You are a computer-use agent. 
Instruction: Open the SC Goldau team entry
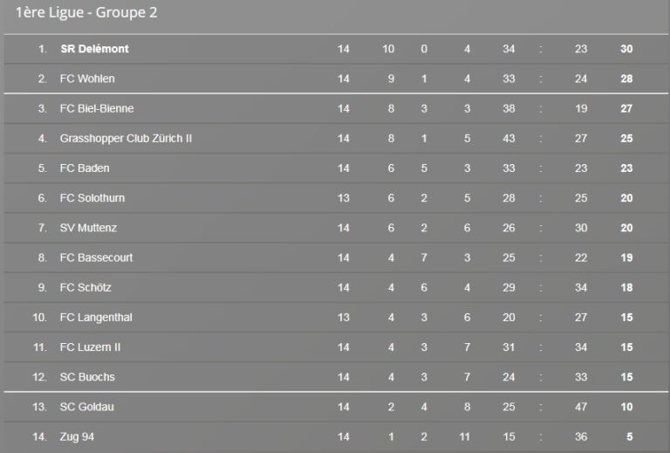pos(86,407)
